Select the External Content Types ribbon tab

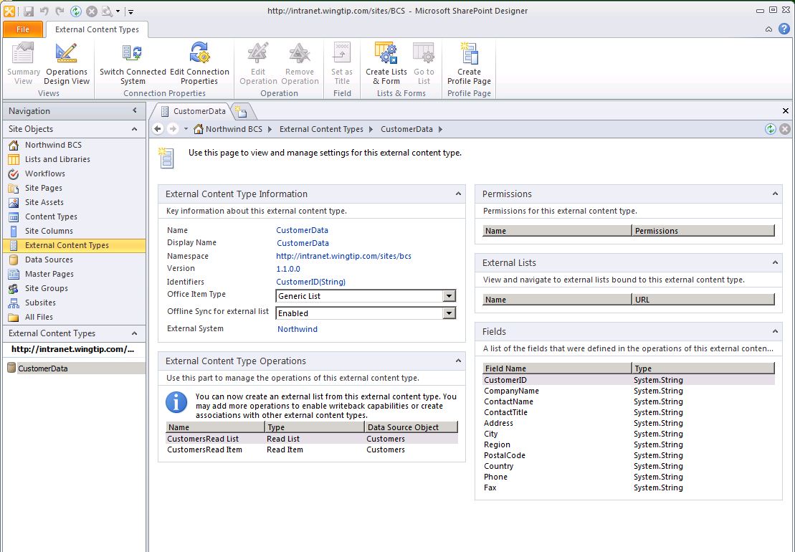click(97, 29)
